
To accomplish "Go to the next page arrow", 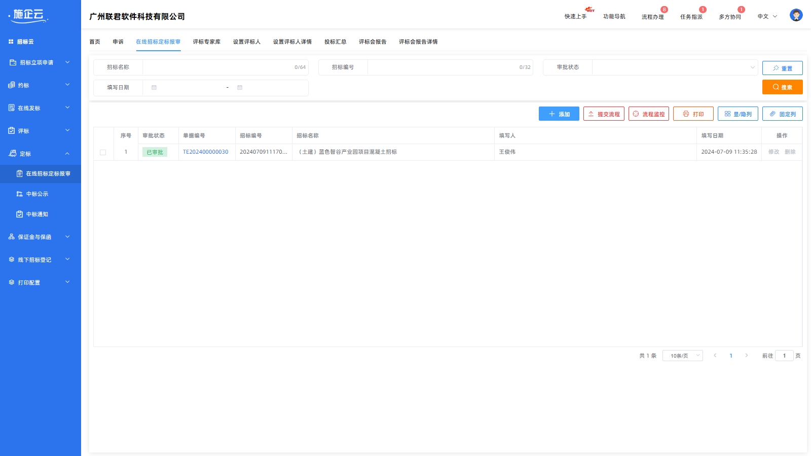I will pyautogui.click(x=746, y=356).
